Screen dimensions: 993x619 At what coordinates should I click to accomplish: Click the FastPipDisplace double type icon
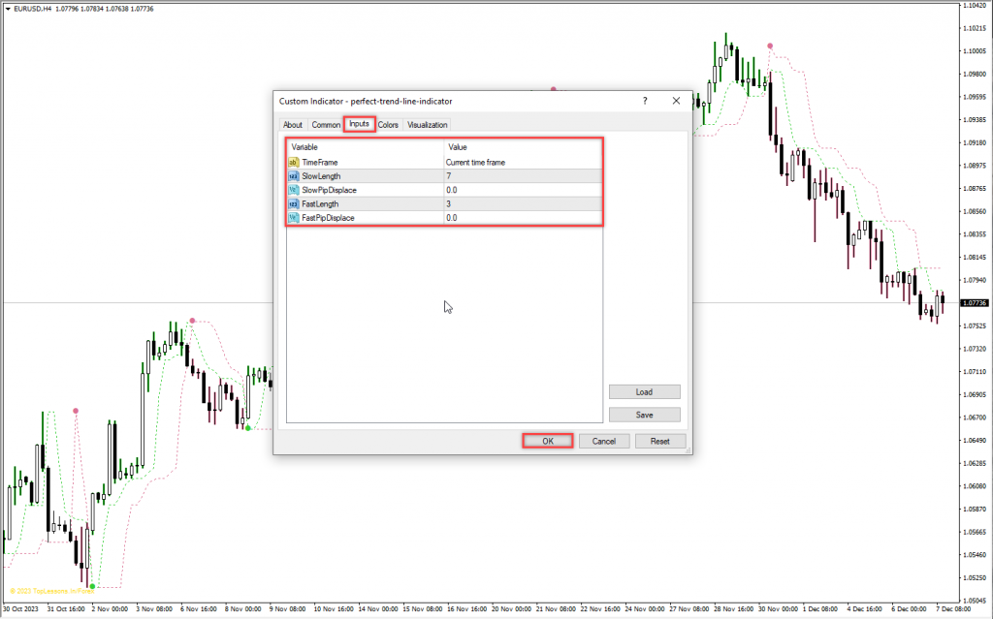293,218
